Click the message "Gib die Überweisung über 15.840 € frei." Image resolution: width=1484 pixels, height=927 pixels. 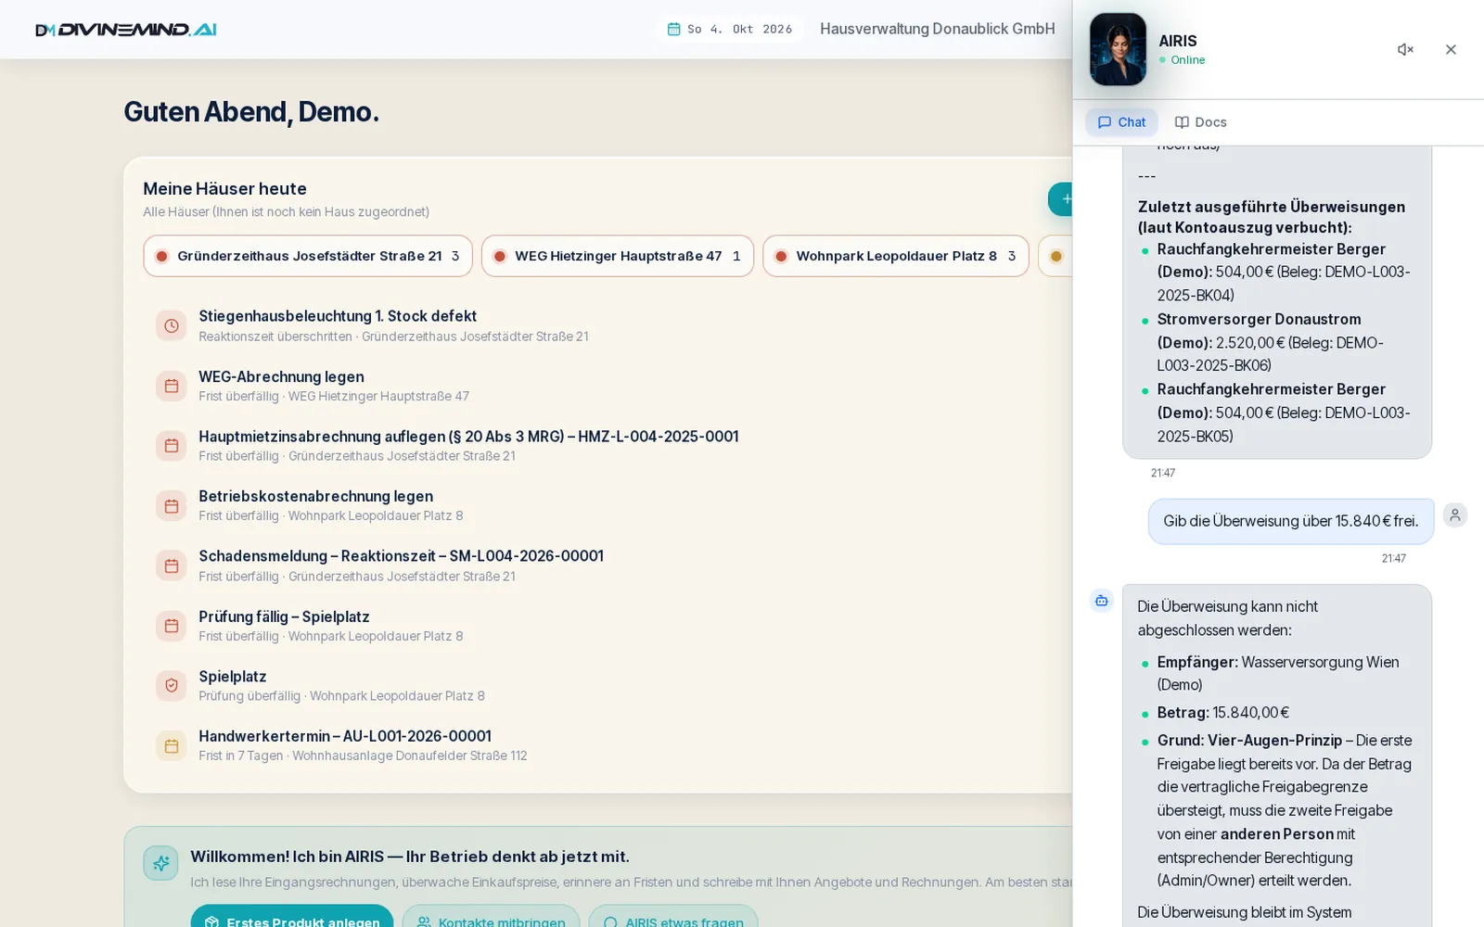(1291, 521)
